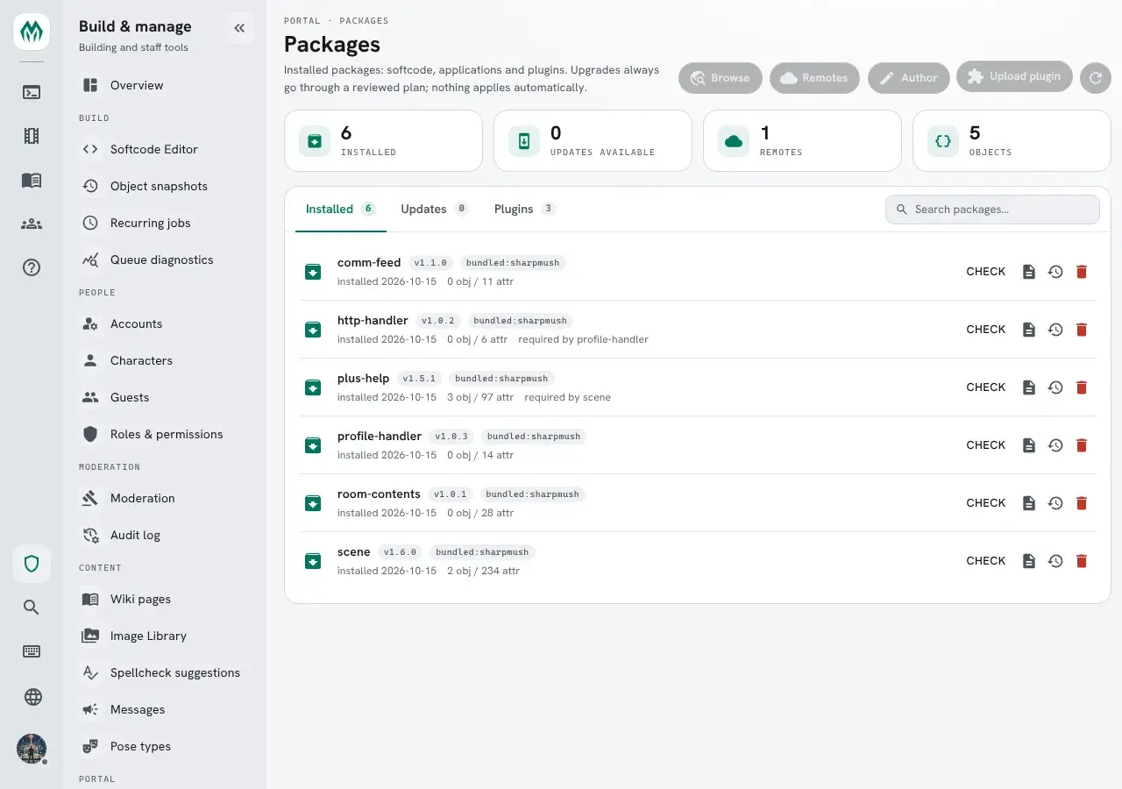
Task: View the document icon for plus-help
Action: [1029, 387]
